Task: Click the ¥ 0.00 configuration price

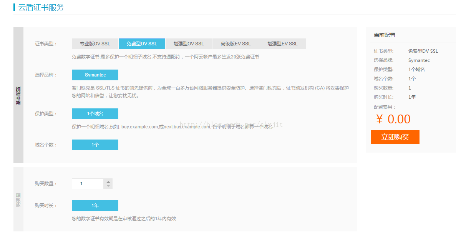Action: tap(393, 119)
